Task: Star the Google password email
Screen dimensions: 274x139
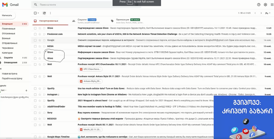Action: click(x=40, y=40)
